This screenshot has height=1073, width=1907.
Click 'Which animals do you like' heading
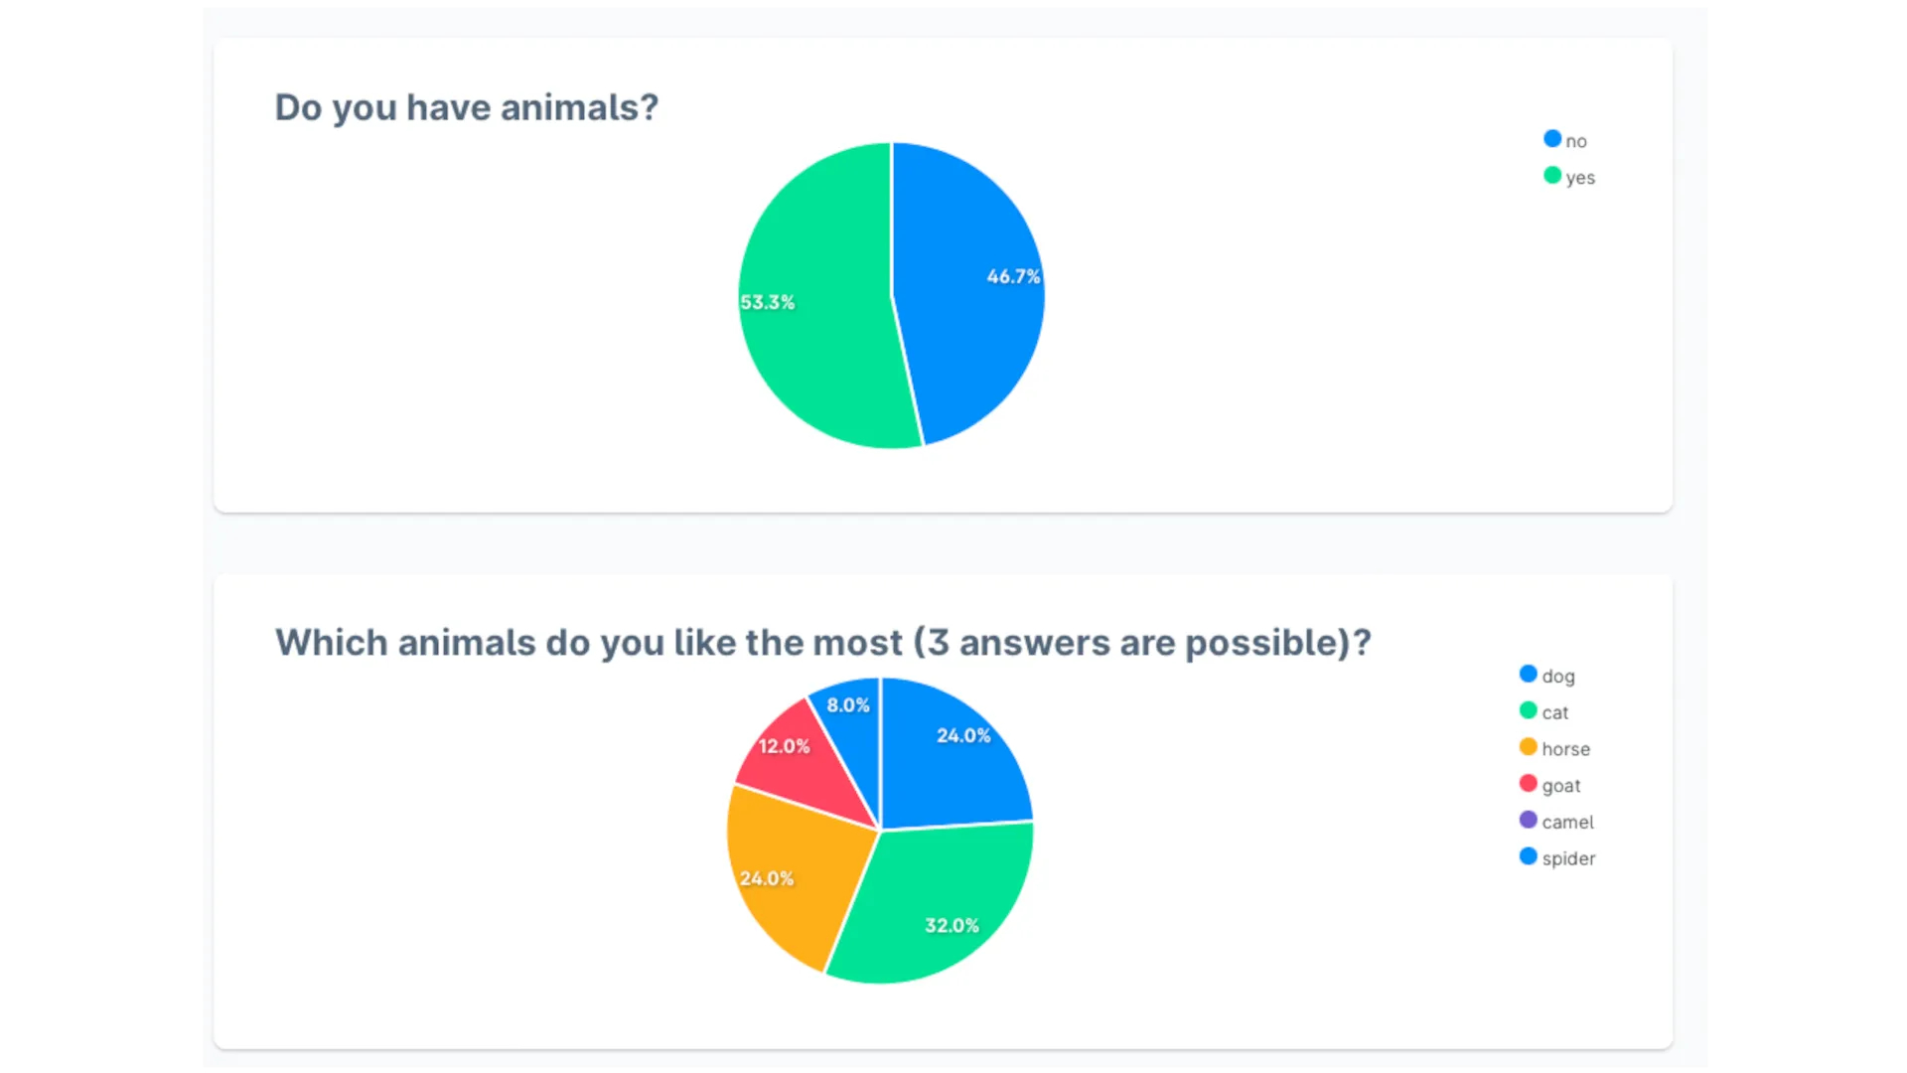pyautogui.click(x=822, y=643)
